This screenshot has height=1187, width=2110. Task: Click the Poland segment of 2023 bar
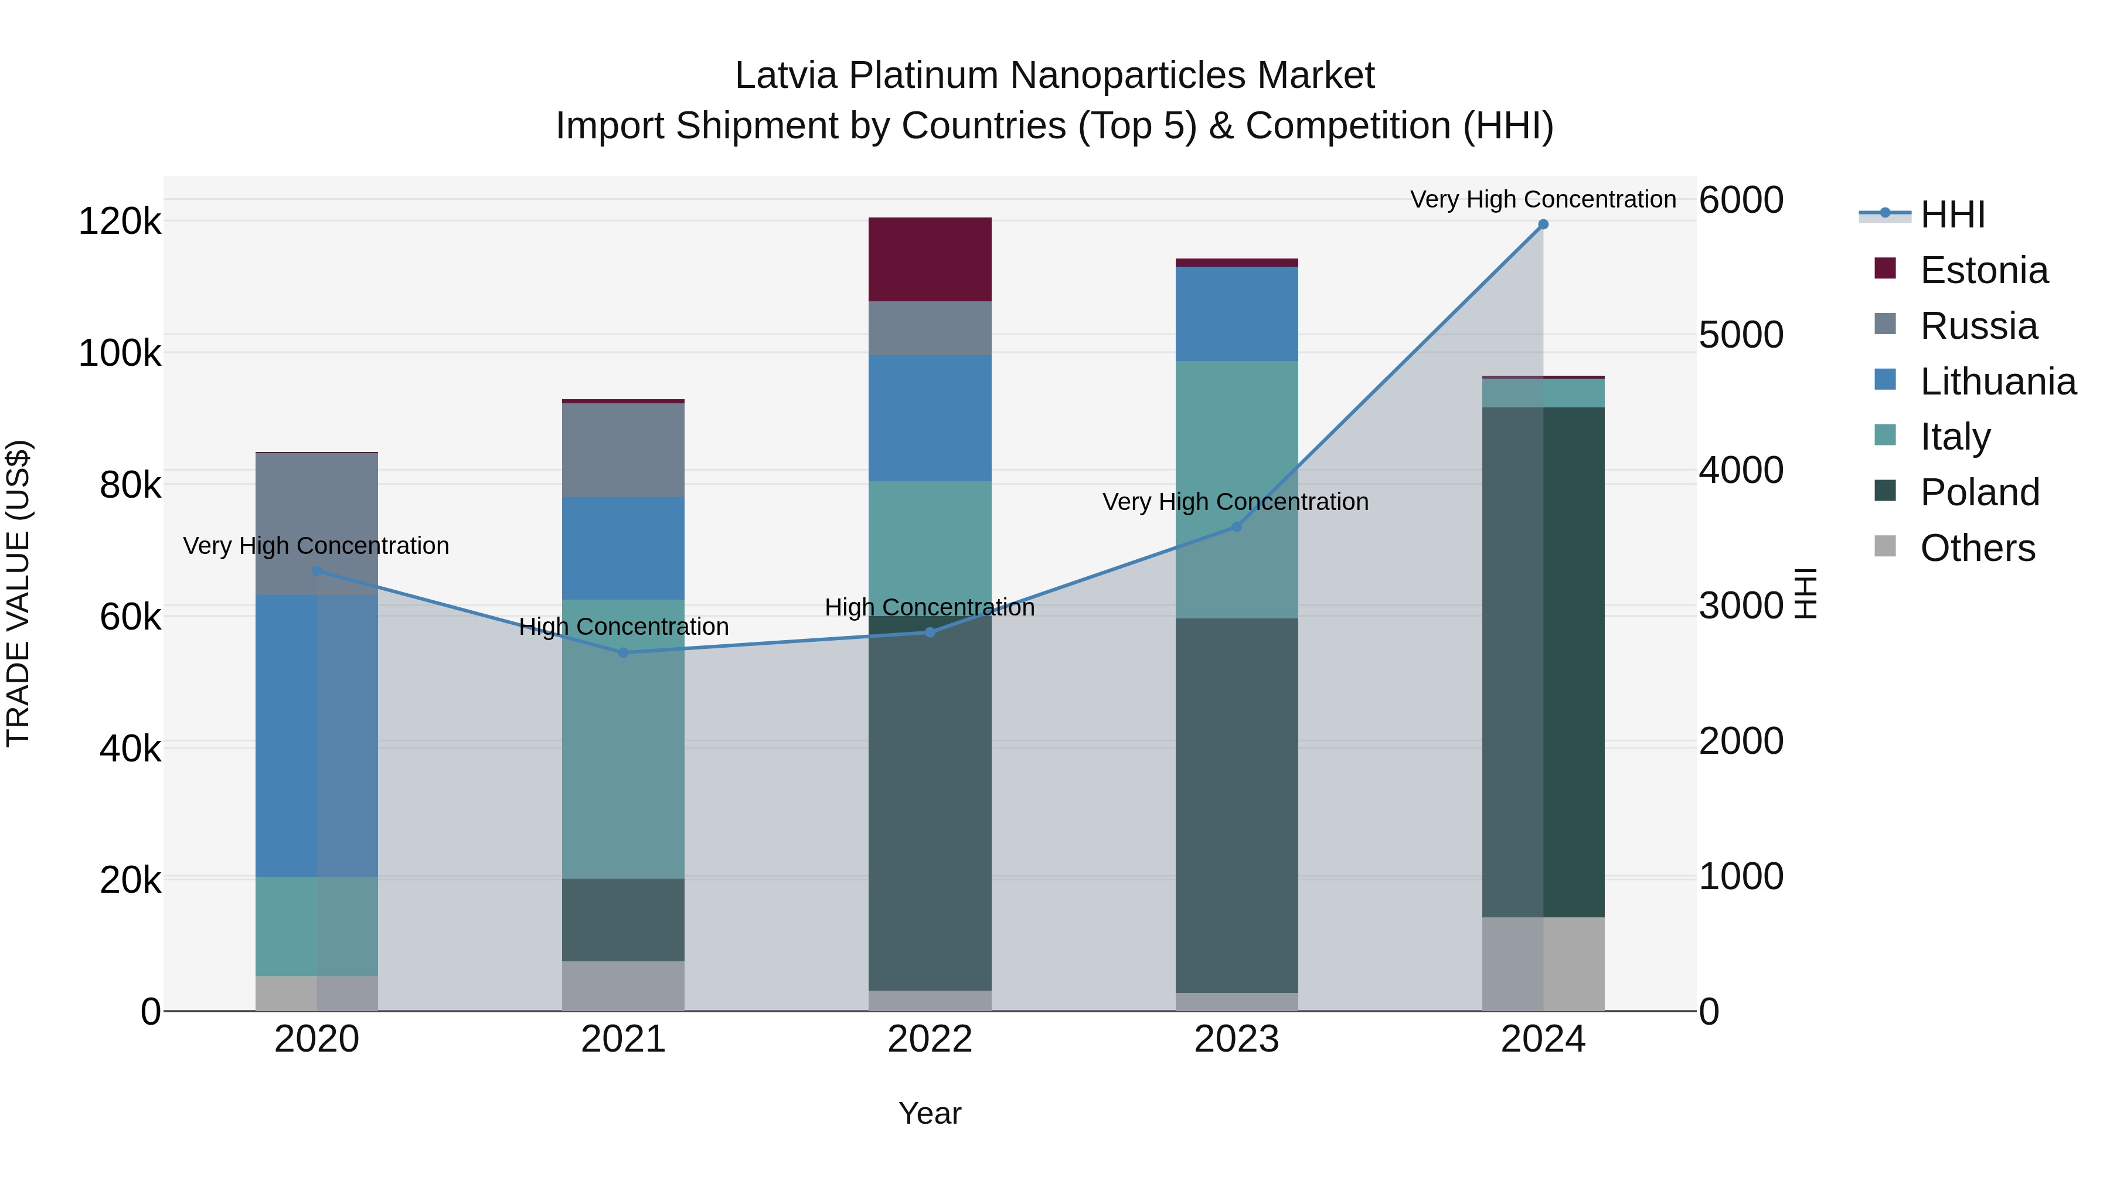pos(1237,806)
